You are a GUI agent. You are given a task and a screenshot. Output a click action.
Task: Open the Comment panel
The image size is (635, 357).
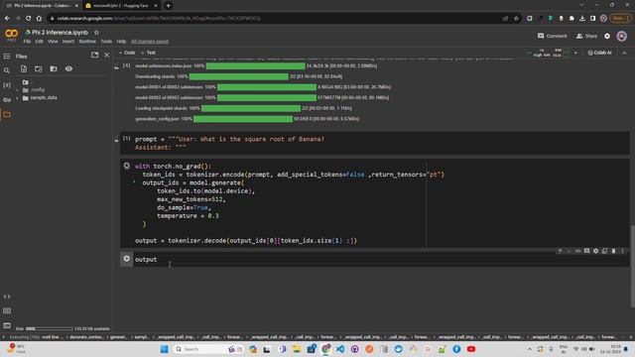[552, 36]
